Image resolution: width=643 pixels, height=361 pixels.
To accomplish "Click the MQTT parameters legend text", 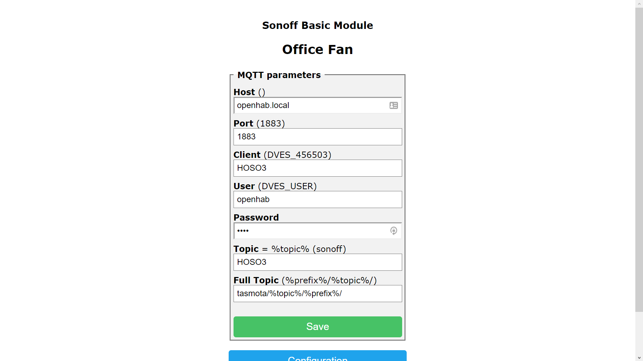I will (279, 75).
